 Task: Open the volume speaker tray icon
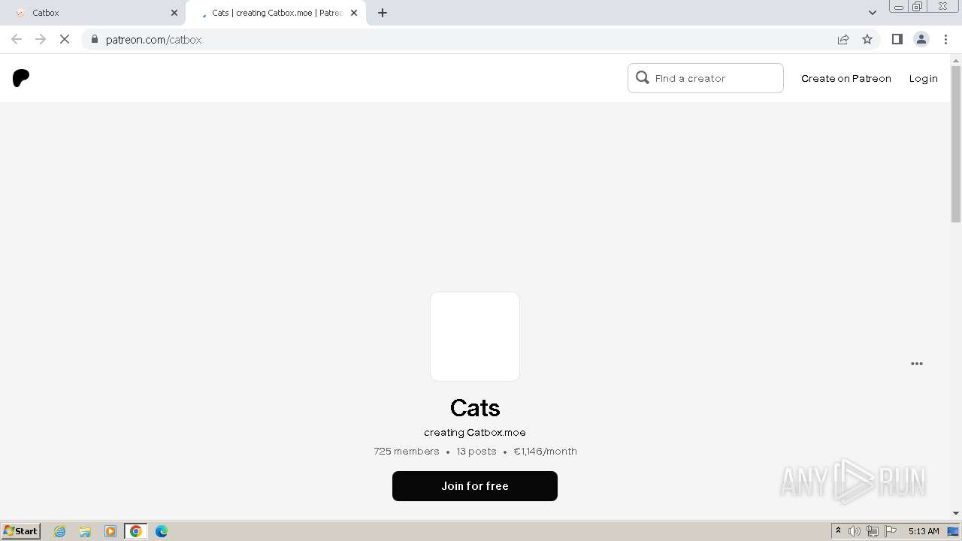pos(855,531)
